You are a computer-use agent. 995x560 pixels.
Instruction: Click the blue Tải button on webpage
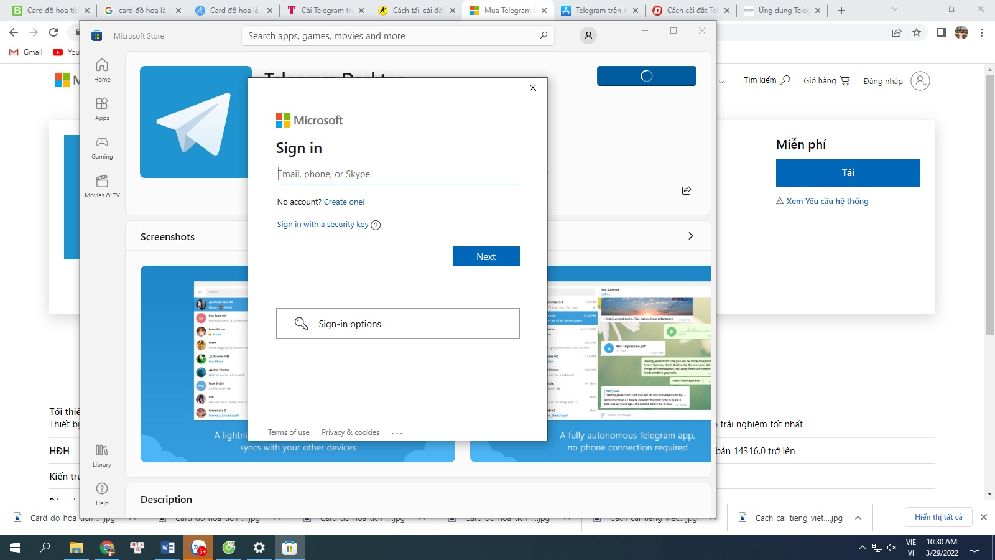[x=848, y=173]
